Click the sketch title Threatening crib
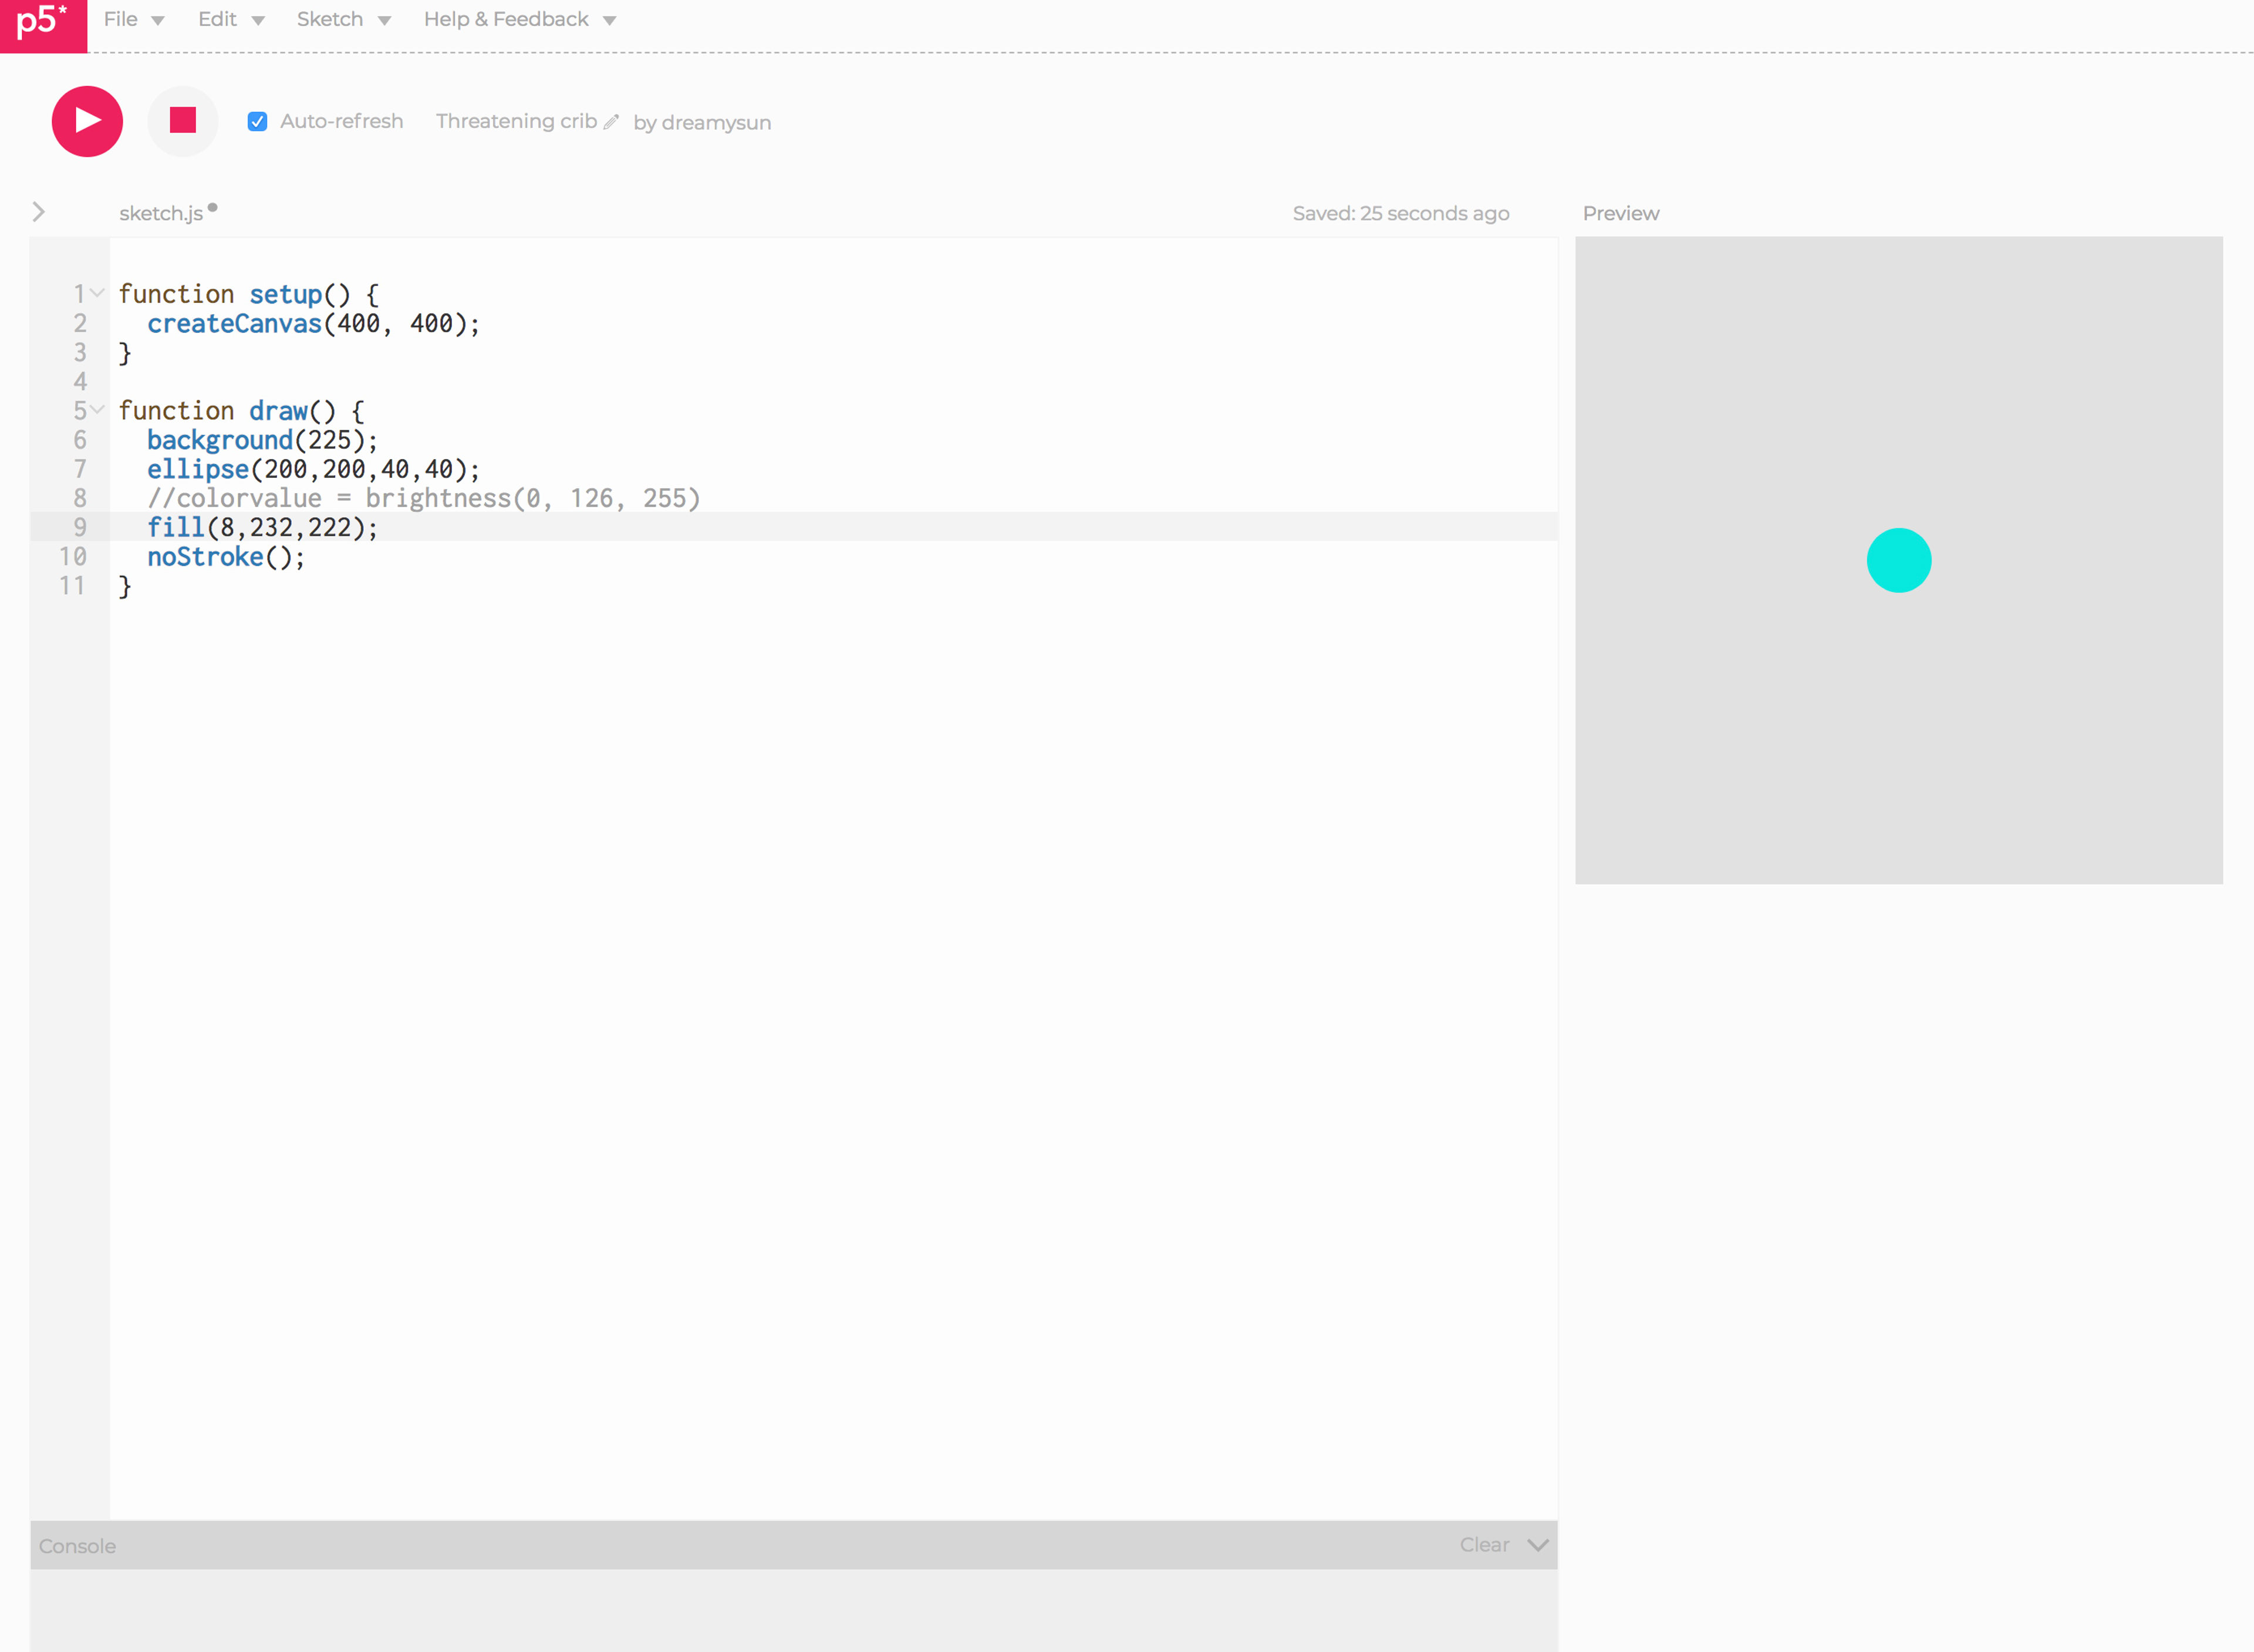Screen dimensions: 2254x1652 pyautogui.click(x=516, y=121)
